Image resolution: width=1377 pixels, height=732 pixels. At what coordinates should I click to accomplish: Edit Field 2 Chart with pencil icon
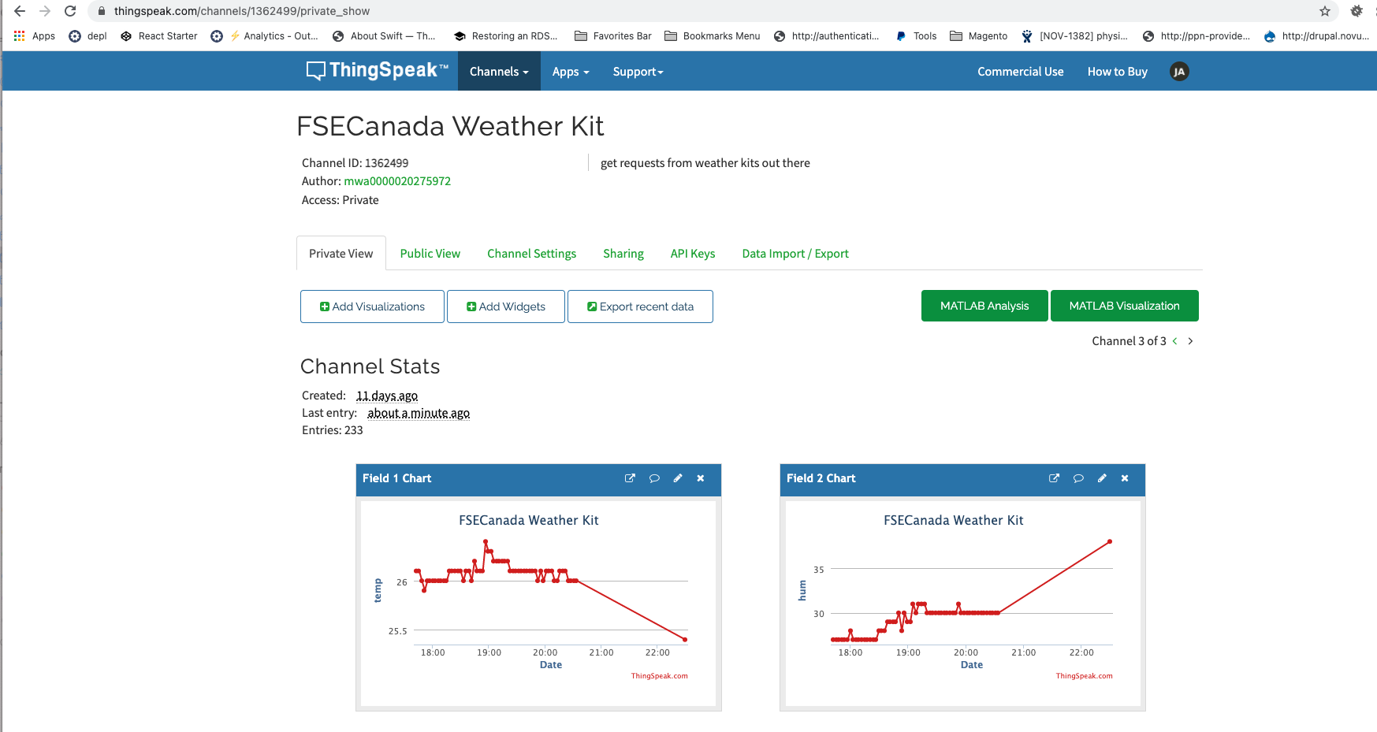coord(1102,478)
